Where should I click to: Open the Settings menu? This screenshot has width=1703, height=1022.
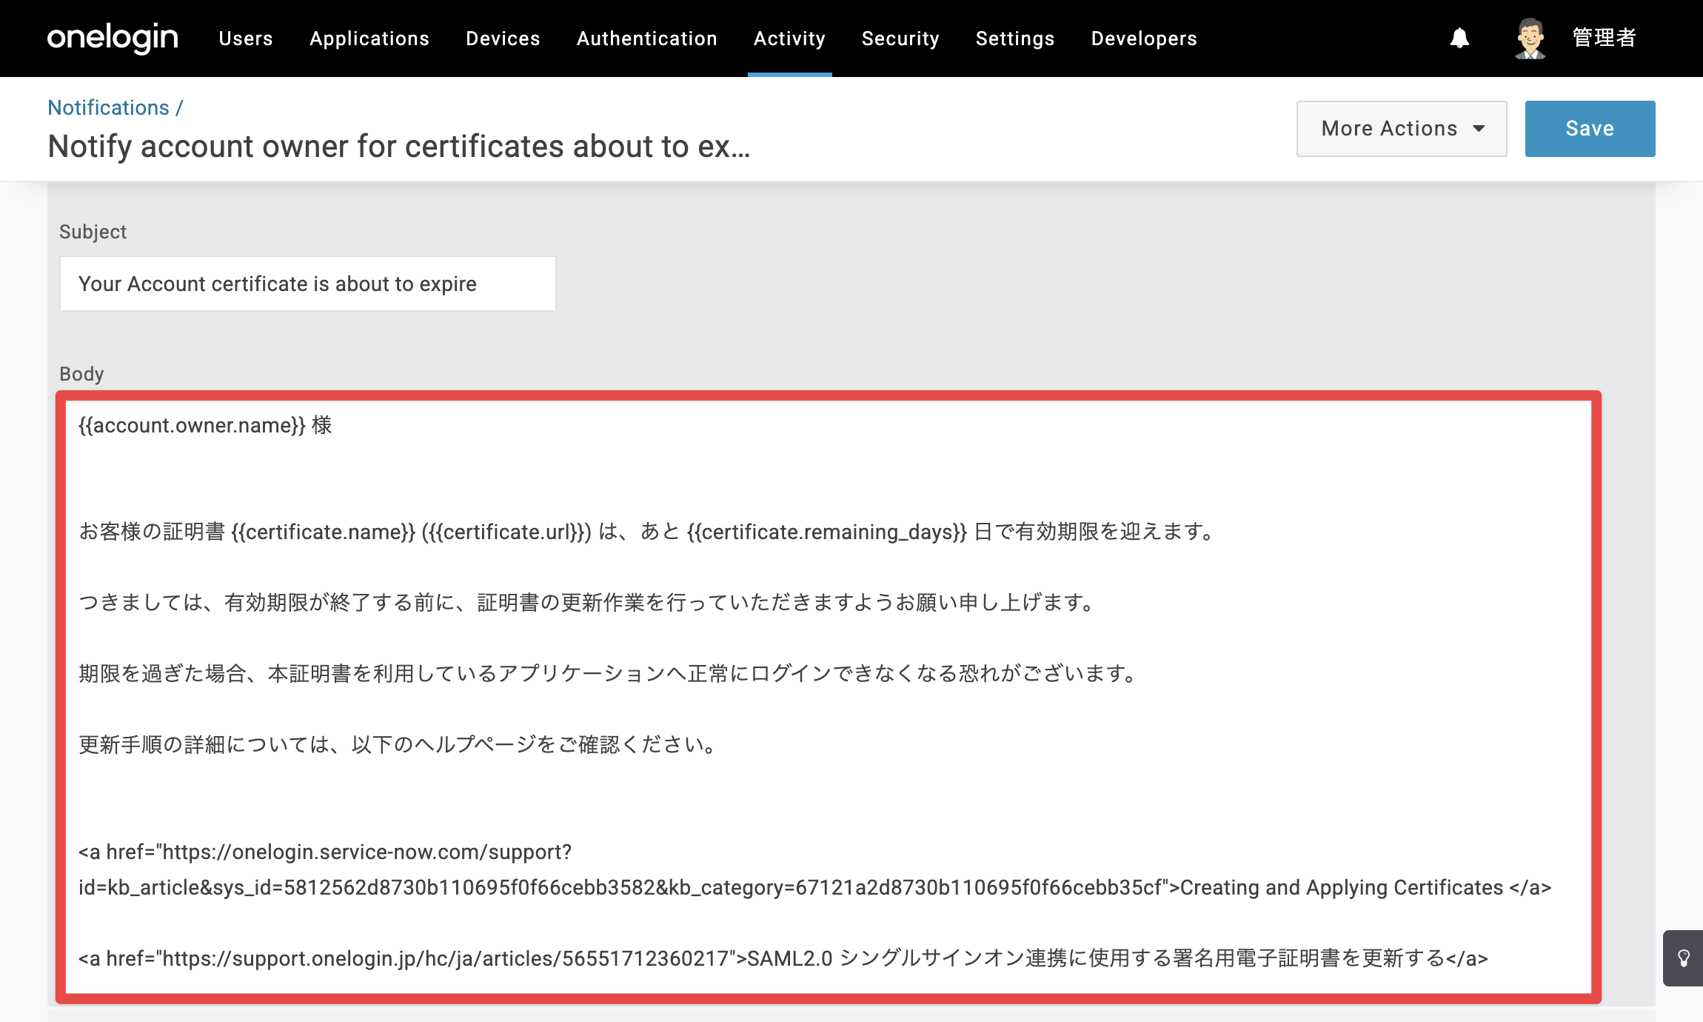tap(1015, 39)
